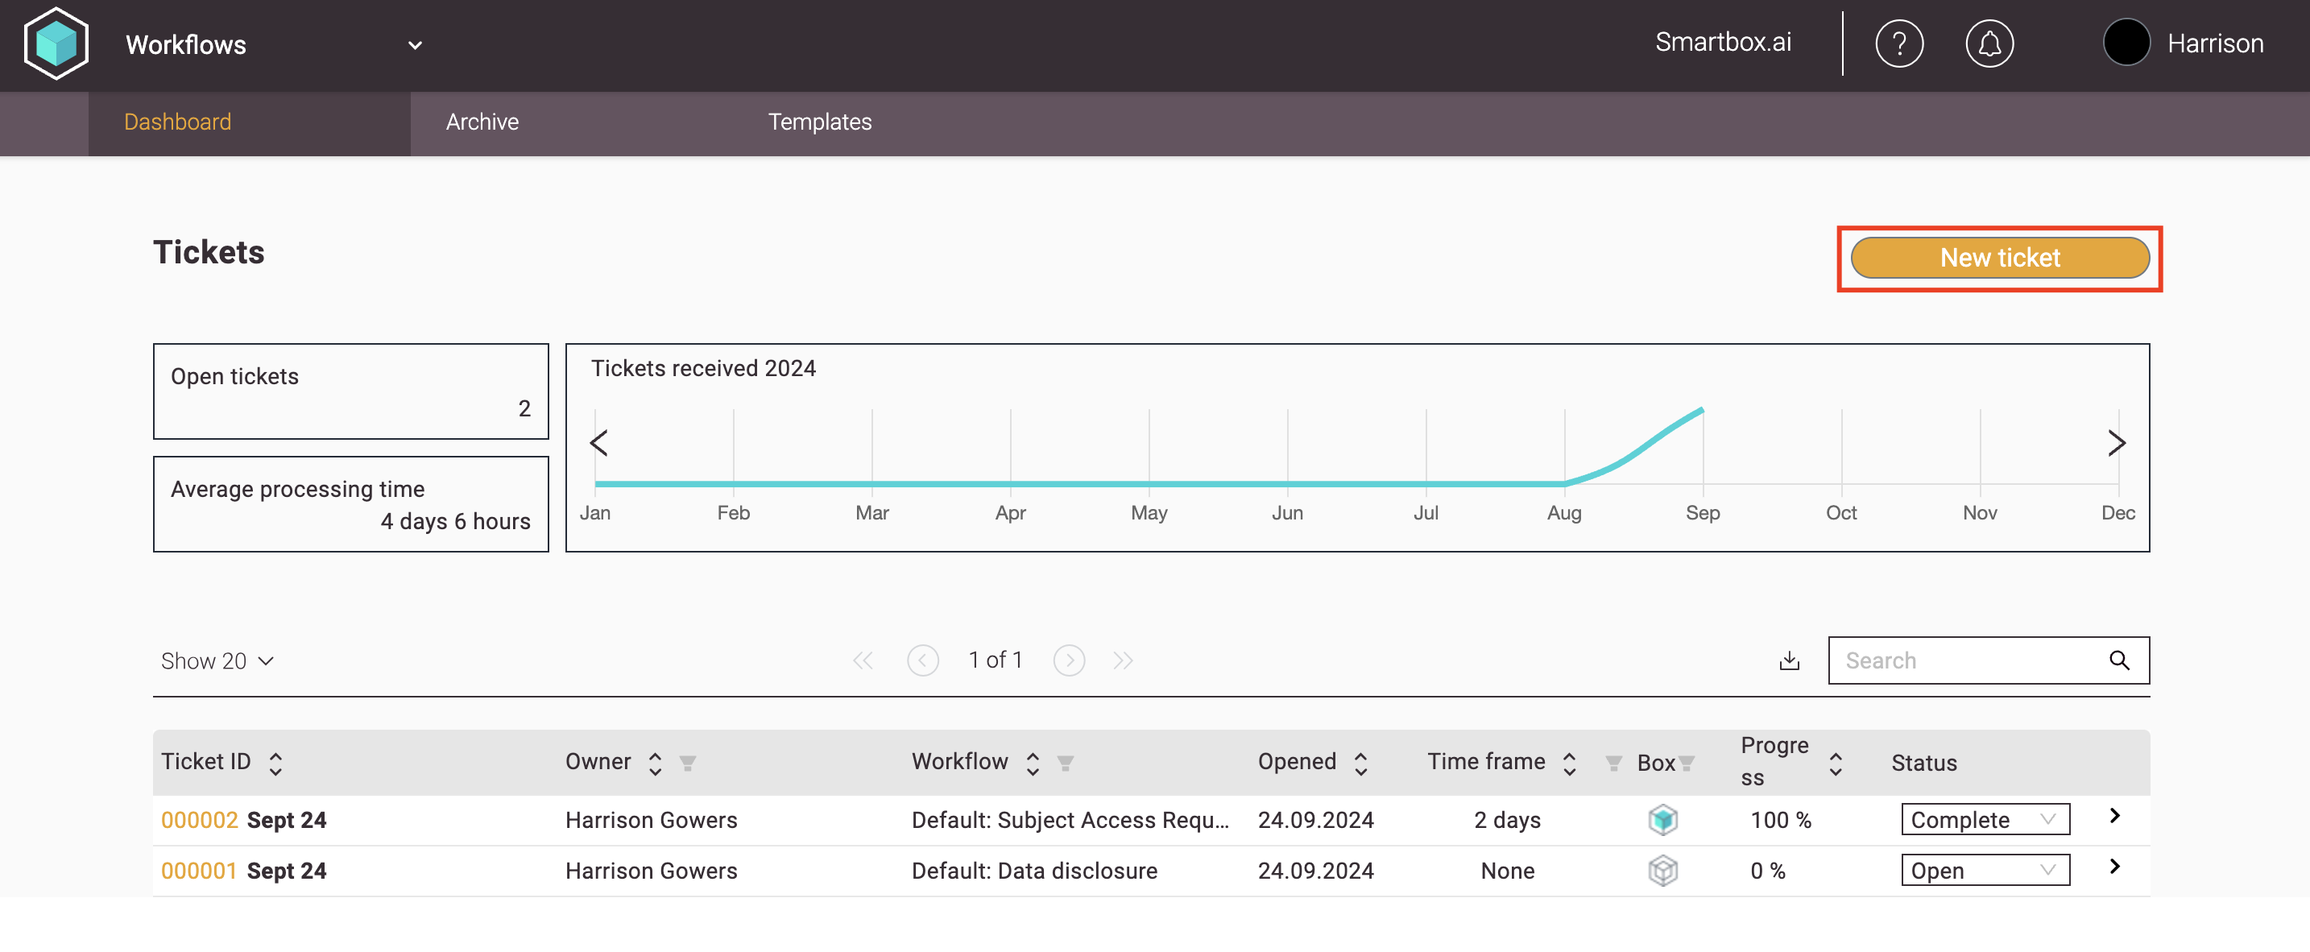Click the search magnifier icon
This screenshot has height=952, width=2310.
pos(2118,660)
